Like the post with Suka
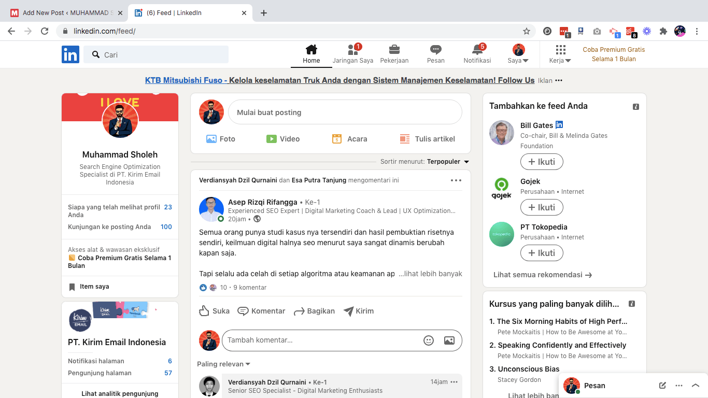 pyautogui.click(x=215, y=311)
